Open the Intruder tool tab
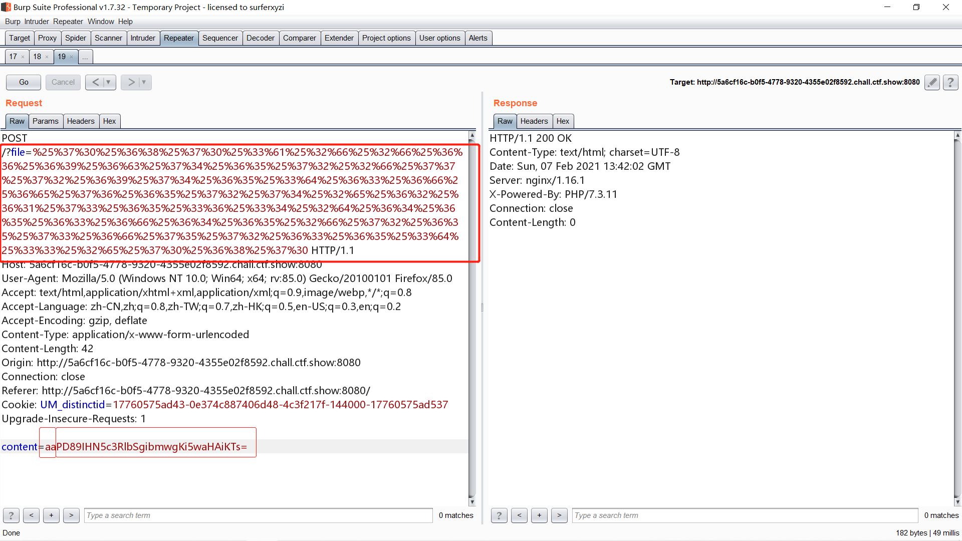 point(143,38)
